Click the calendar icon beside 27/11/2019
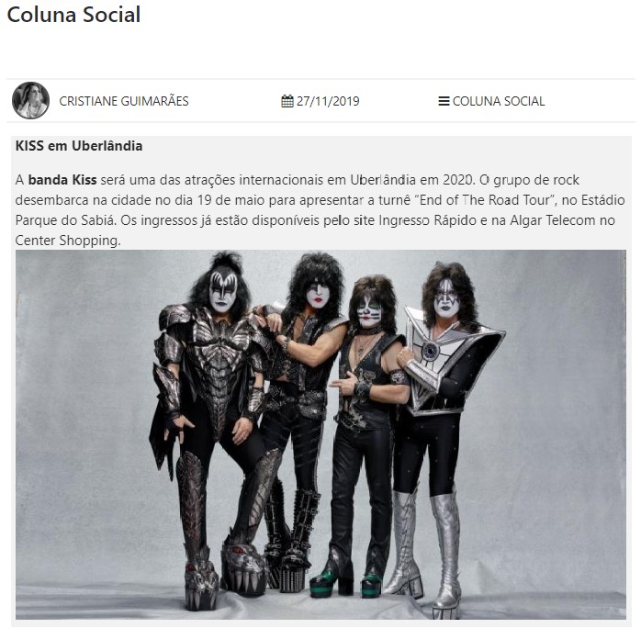This screenshot has height=628, width=641. (287, 101)
